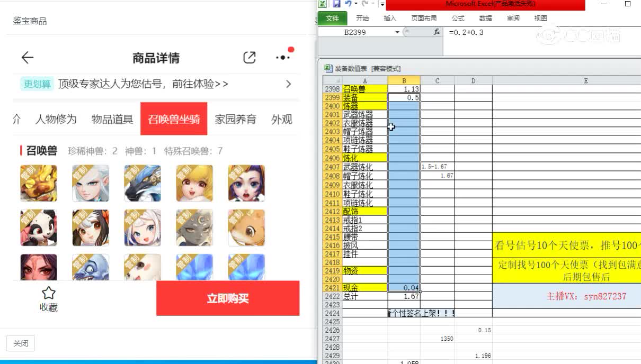Select the blue dragon summon thumbnail
This screenshot has width=641, height=364.
(143, 184)
